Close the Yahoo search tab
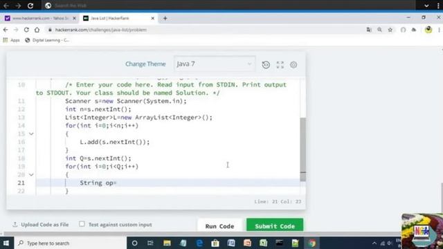This screenshot has width=443, height=249. pyautogui.click(x=74, y=18)
